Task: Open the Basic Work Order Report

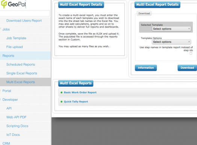Action: pos(80,93)
